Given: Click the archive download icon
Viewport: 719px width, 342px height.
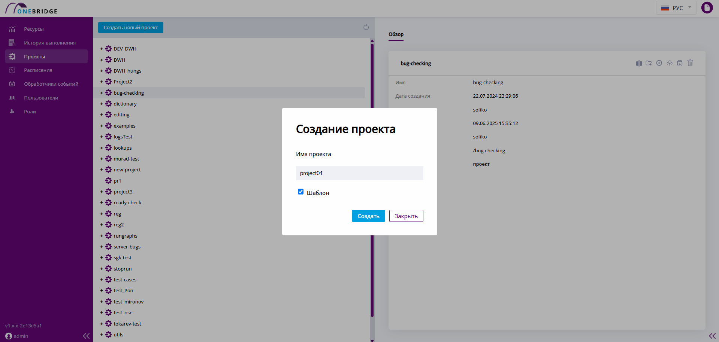Looking at the screenshot, I should (x=680, y=63).
